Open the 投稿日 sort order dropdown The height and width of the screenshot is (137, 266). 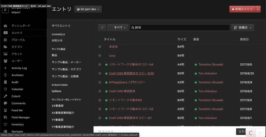pos(243,28)
